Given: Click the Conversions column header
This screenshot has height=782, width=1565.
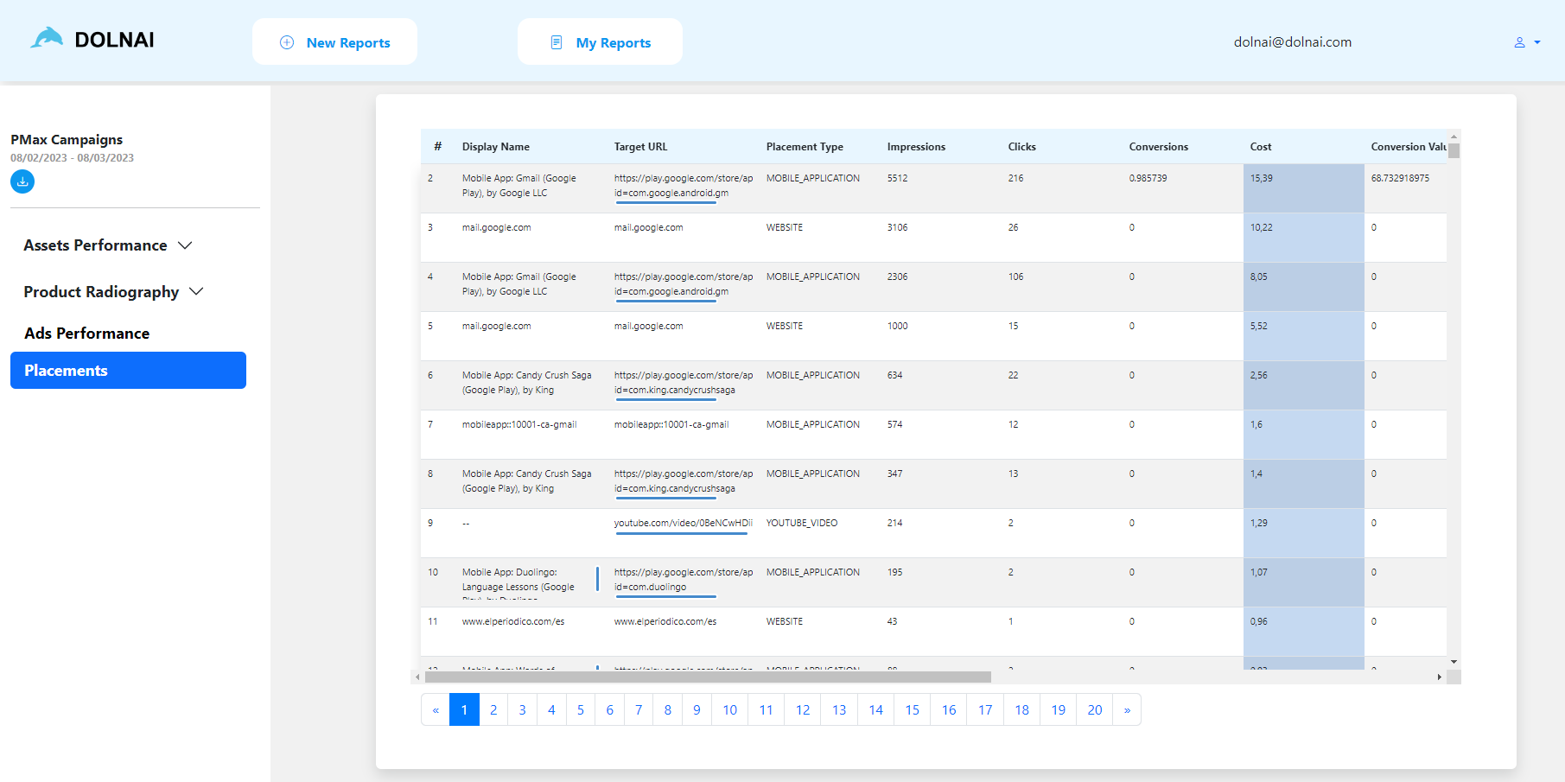Looking at the screenshot, I should [x=1158, y=147].
